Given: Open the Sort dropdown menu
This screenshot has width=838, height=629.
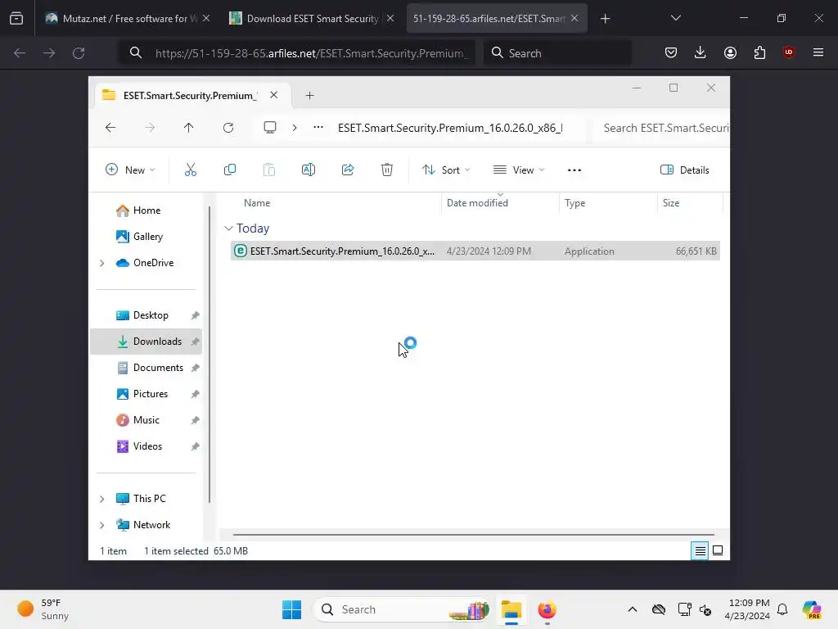Looking at the screenshot, I should coord(446,170).
